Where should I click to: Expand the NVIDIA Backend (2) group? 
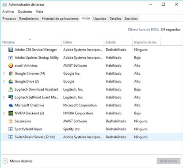4,113
